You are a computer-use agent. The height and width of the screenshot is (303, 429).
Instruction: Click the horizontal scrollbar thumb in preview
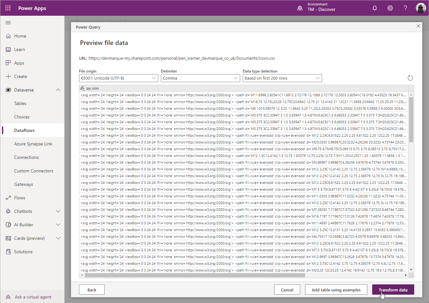195,275
